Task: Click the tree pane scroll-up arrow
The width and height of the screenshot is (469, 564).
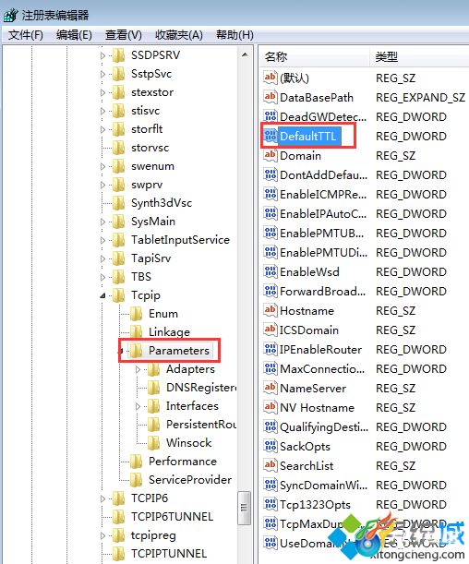Action: [245, 54]
